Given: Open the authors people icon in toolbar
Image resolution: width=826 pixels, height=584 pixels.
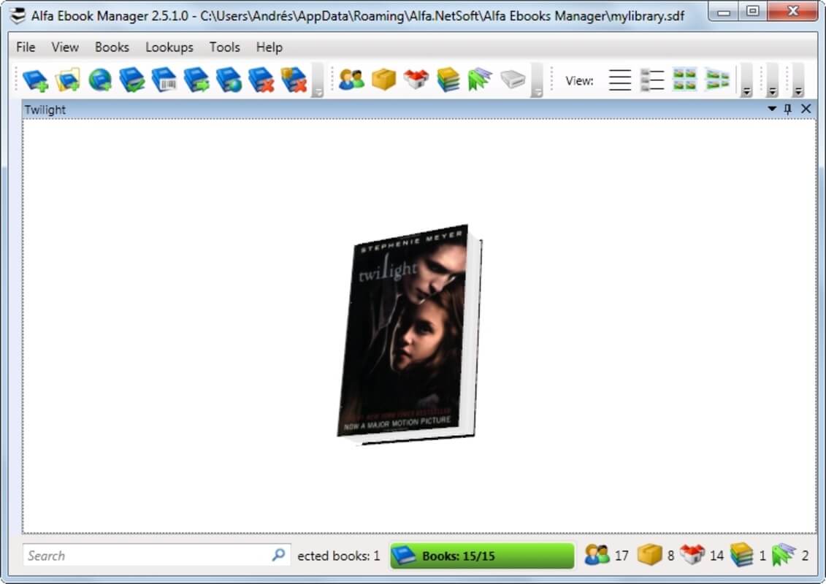Looking at the screenshot, I should click(x=351, y=80).
